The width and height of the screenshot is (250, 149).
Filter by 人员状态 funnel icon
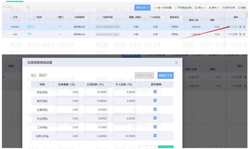coord(162,17)
